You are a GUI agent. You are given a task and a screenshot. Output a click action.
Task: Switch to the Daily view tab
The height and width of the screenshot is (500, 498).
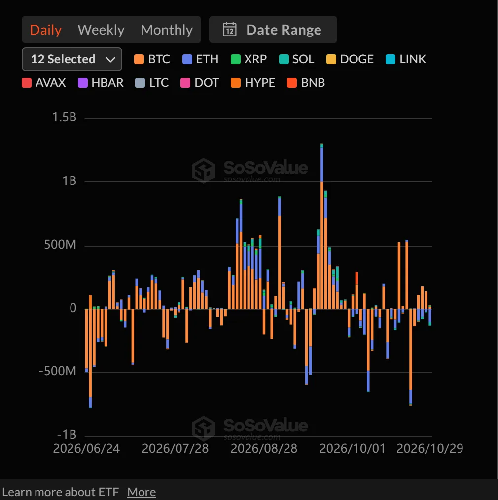click(x=45, y=30)
